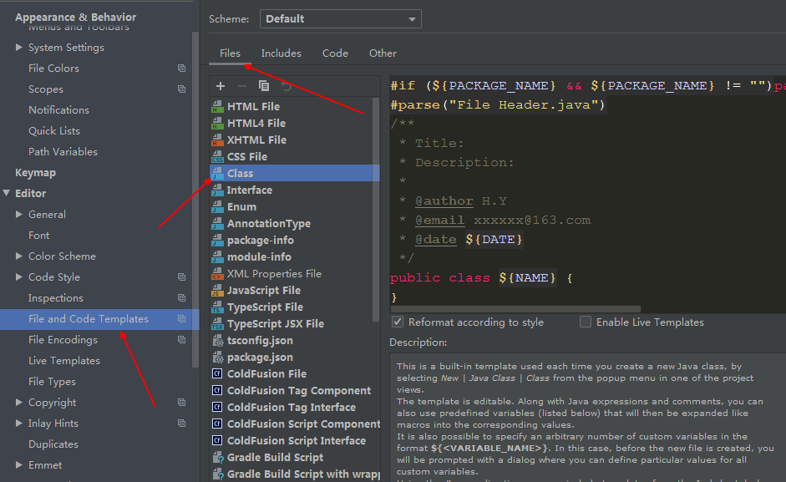
Task: Click the tsconfig.json template icon
Action: 217,341
